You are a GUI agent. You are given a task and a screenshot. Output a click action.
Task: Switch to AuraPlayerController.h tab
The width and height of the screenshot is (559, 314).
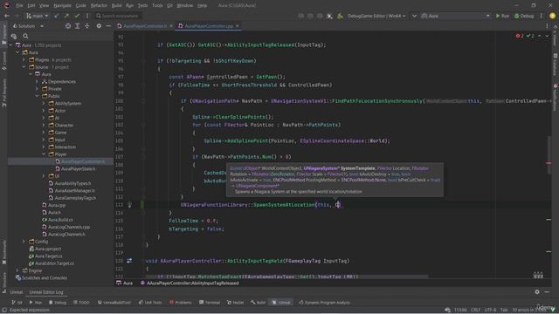coord(145,26)
